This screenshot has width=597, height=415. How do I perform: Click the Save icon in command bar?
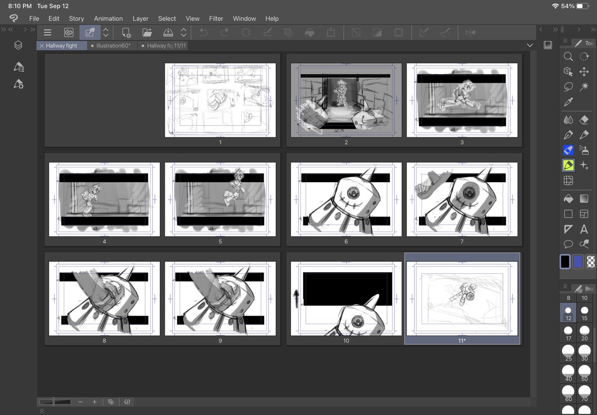[x=168, y=32]
